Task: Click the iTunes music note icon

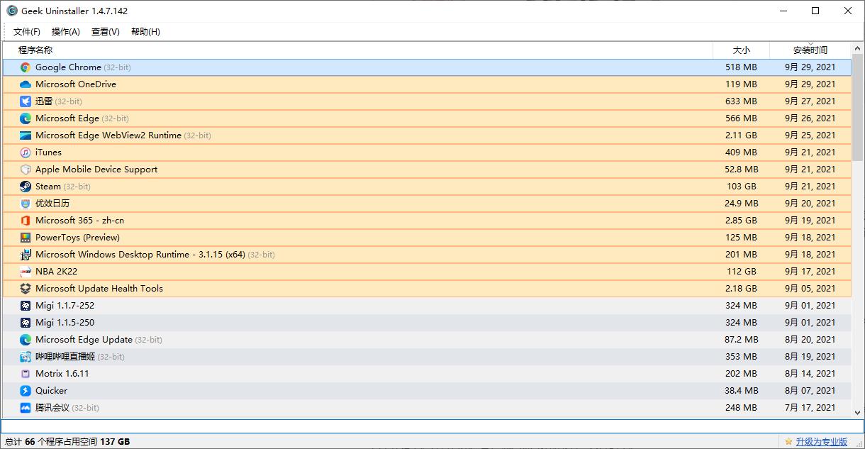Action: (x=26, y=153)
